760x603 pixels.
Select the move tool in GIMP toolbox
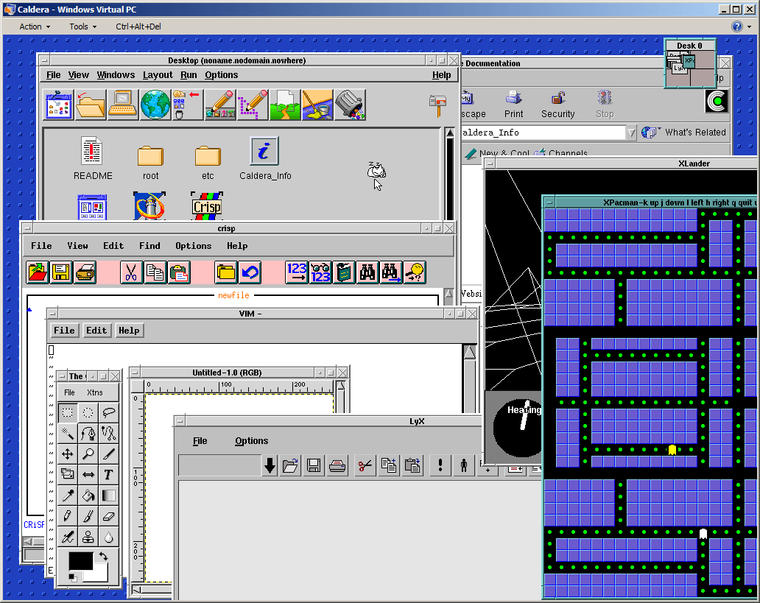pyautogui.click(x=67, y=454)
